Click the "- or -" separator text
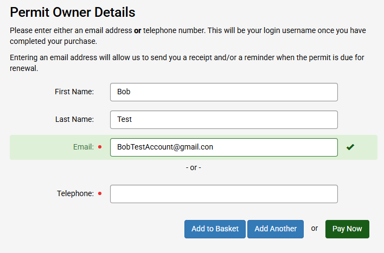384x253 pixels. pyautogui.click(x=193, y=167)
